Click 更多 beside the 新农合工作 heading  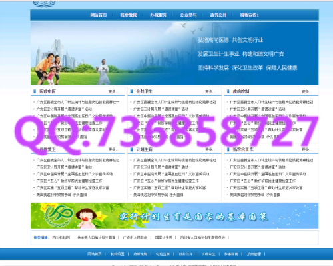(306, 149)
